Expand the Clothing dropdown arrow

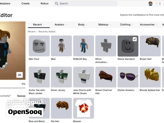point(132,25)
